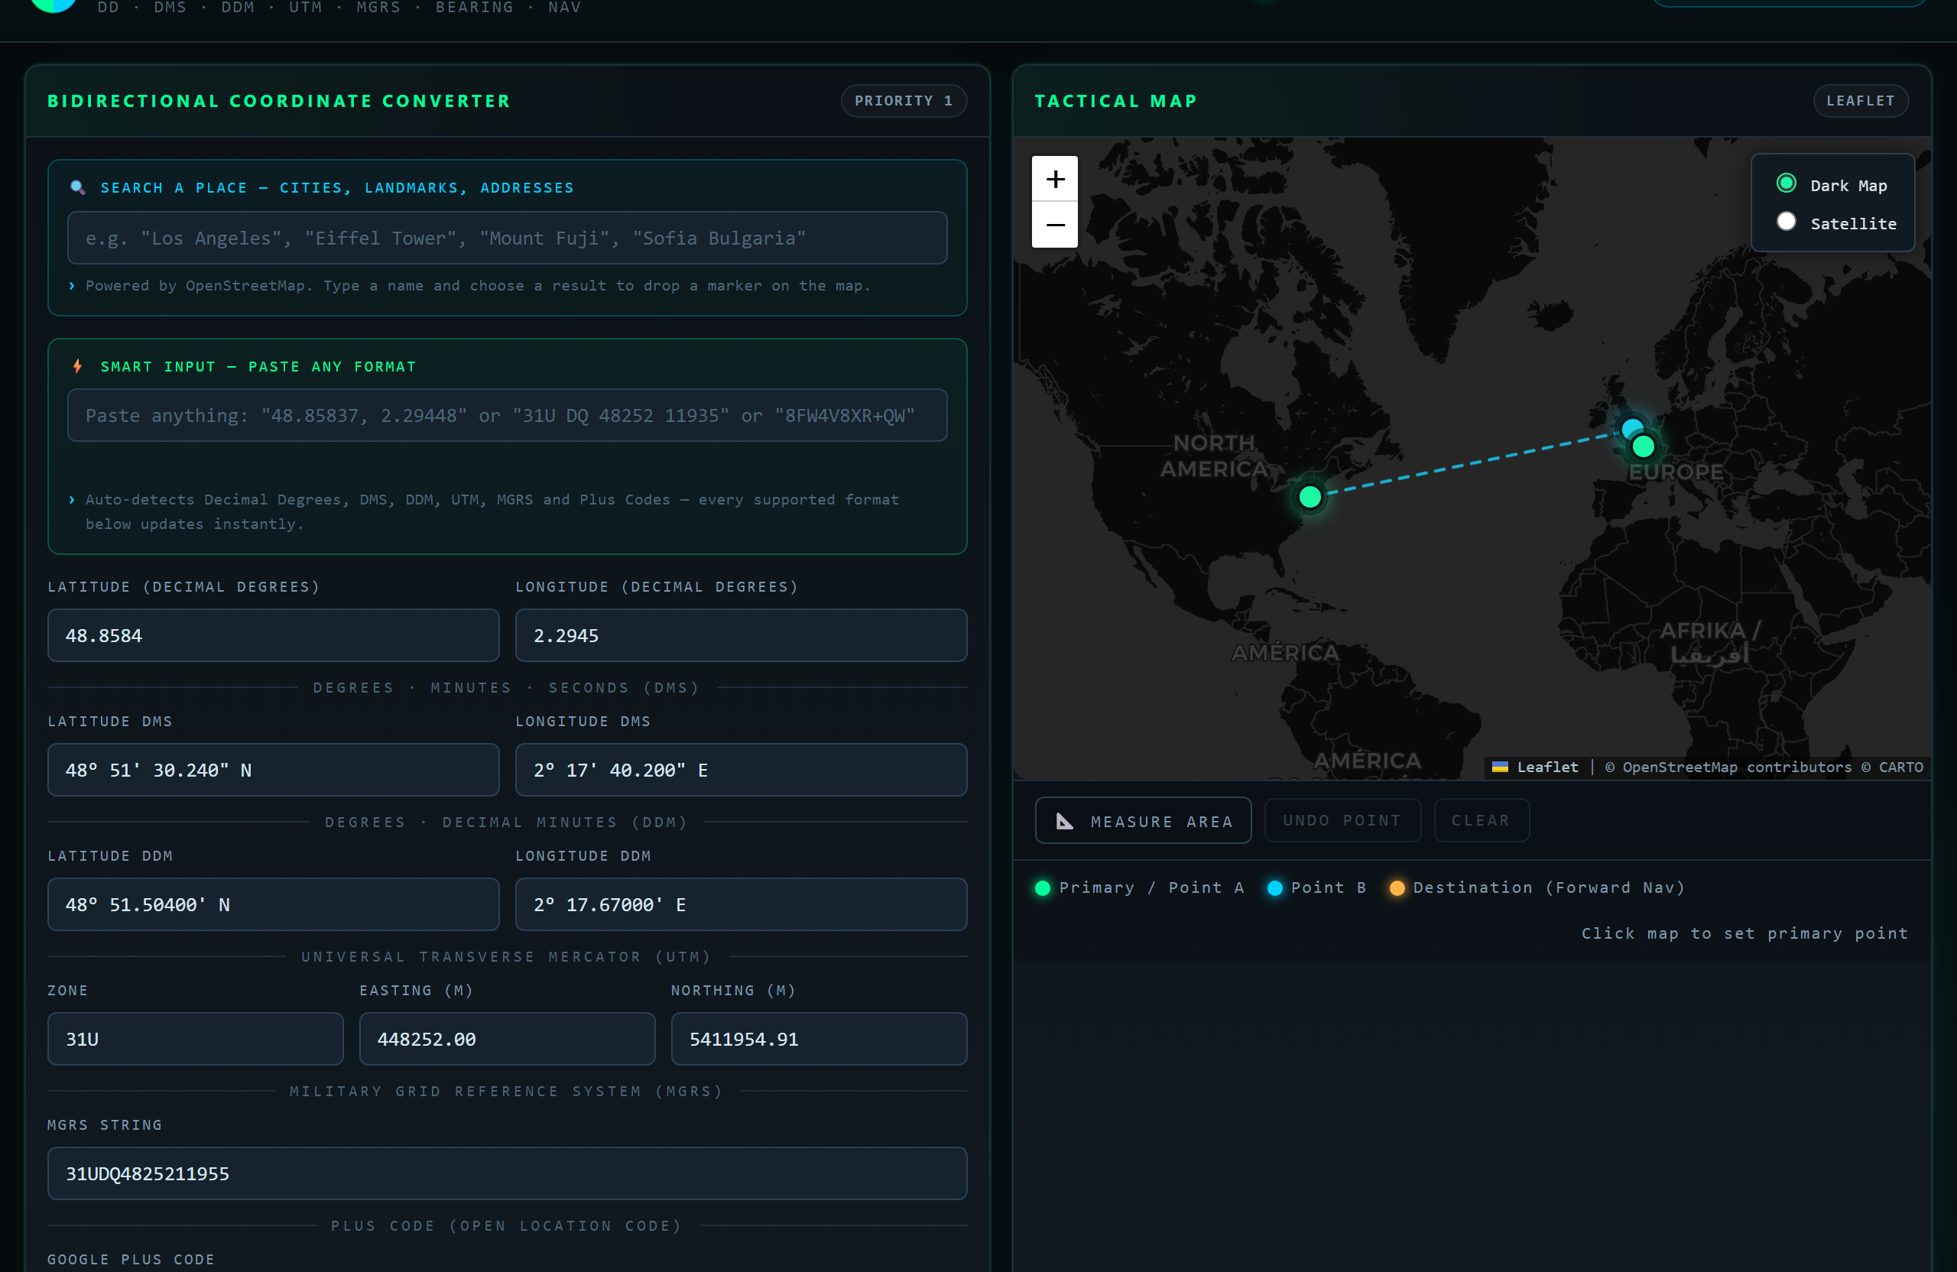Focus the Smart Input paste field
This screenshot has height=1272, width=1957.
coord(508,415)
